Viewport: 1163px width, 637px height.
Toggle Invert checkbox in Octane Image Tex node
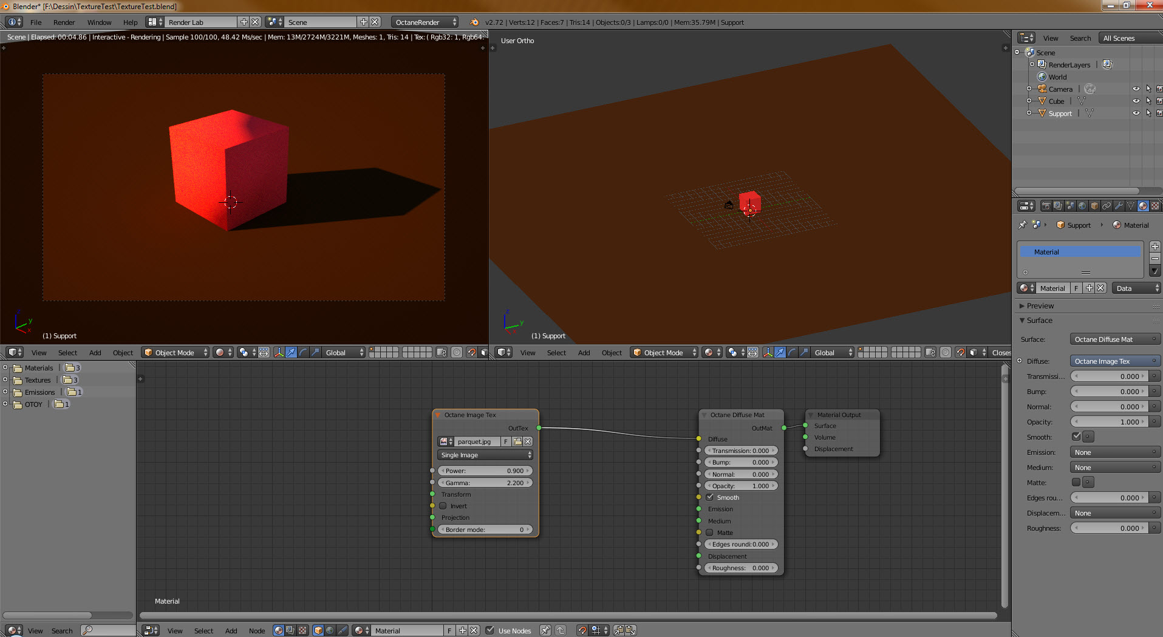point(443,506)
